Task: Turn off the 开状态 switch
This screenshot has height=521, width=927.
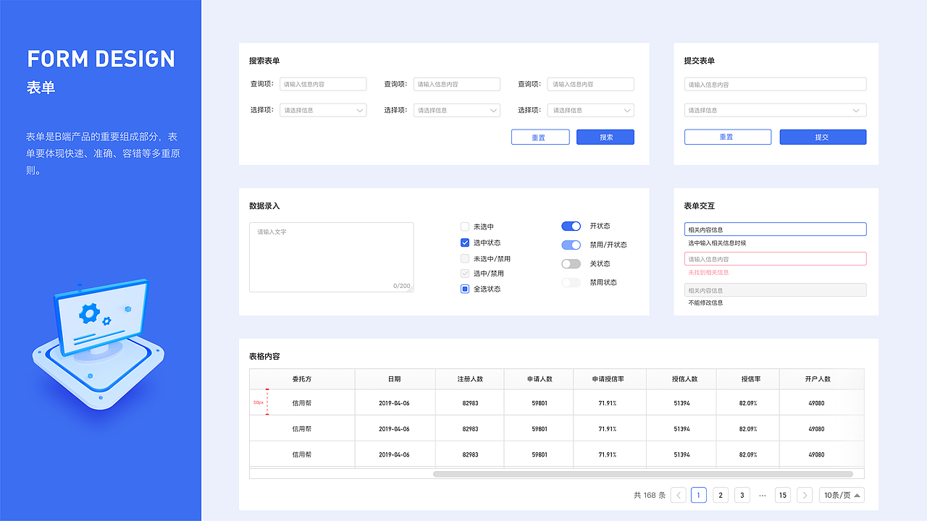Action: pos(571,226)
